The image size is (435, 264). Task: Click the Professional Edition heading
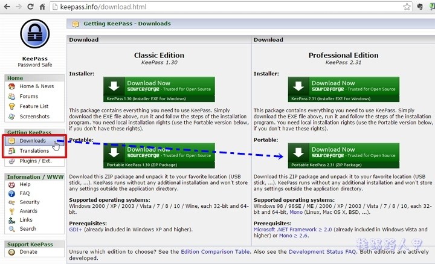343,56
